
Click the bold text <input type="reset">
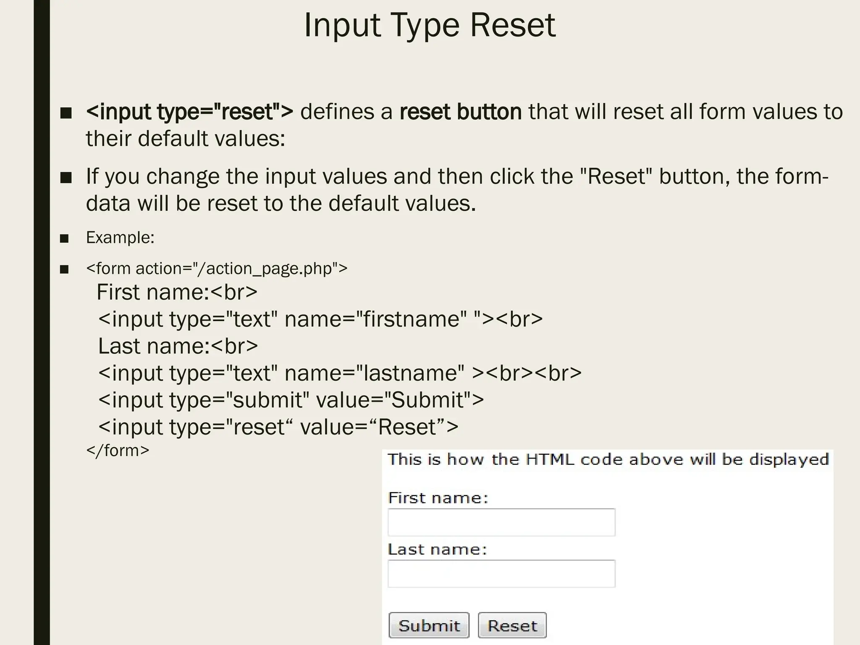(190, 112)
